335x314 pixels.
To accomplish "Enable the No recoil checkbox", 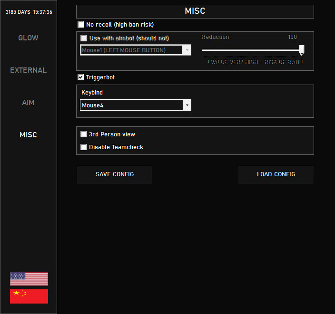I will 81,25.
